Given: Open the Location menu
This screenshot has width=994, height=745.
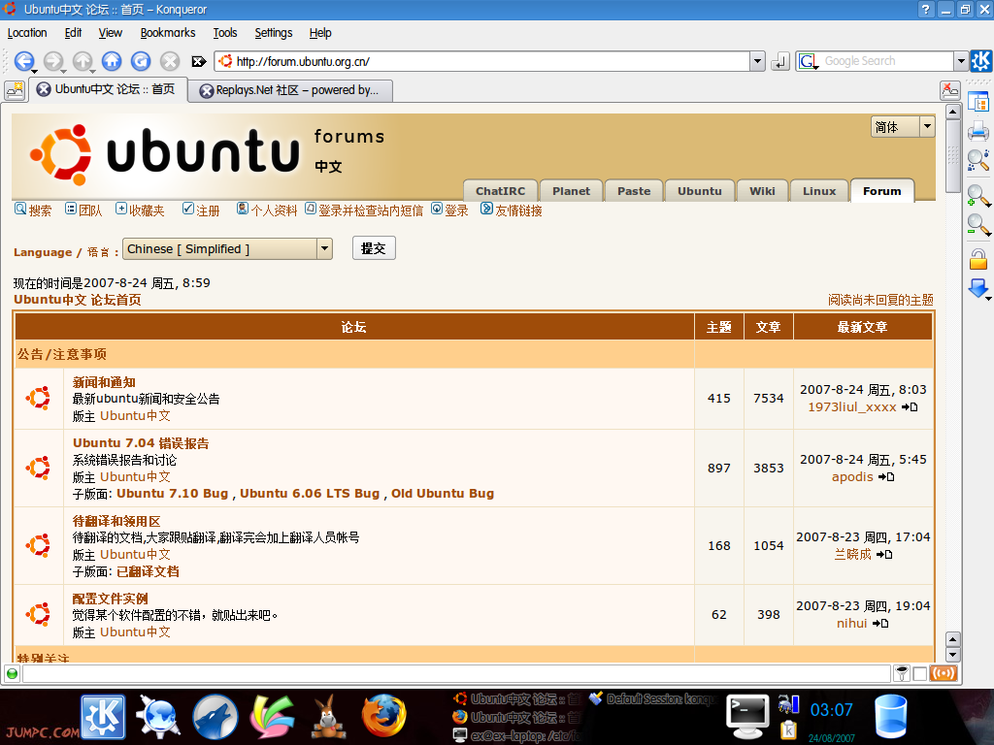Looking at the screenshot, I should [27, 33].
